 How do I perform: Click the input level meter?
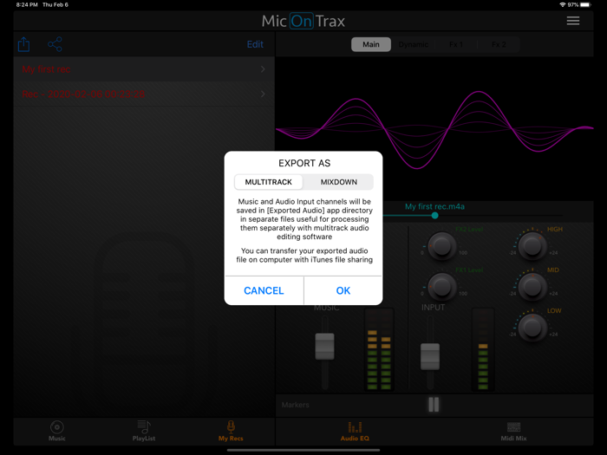483,349
